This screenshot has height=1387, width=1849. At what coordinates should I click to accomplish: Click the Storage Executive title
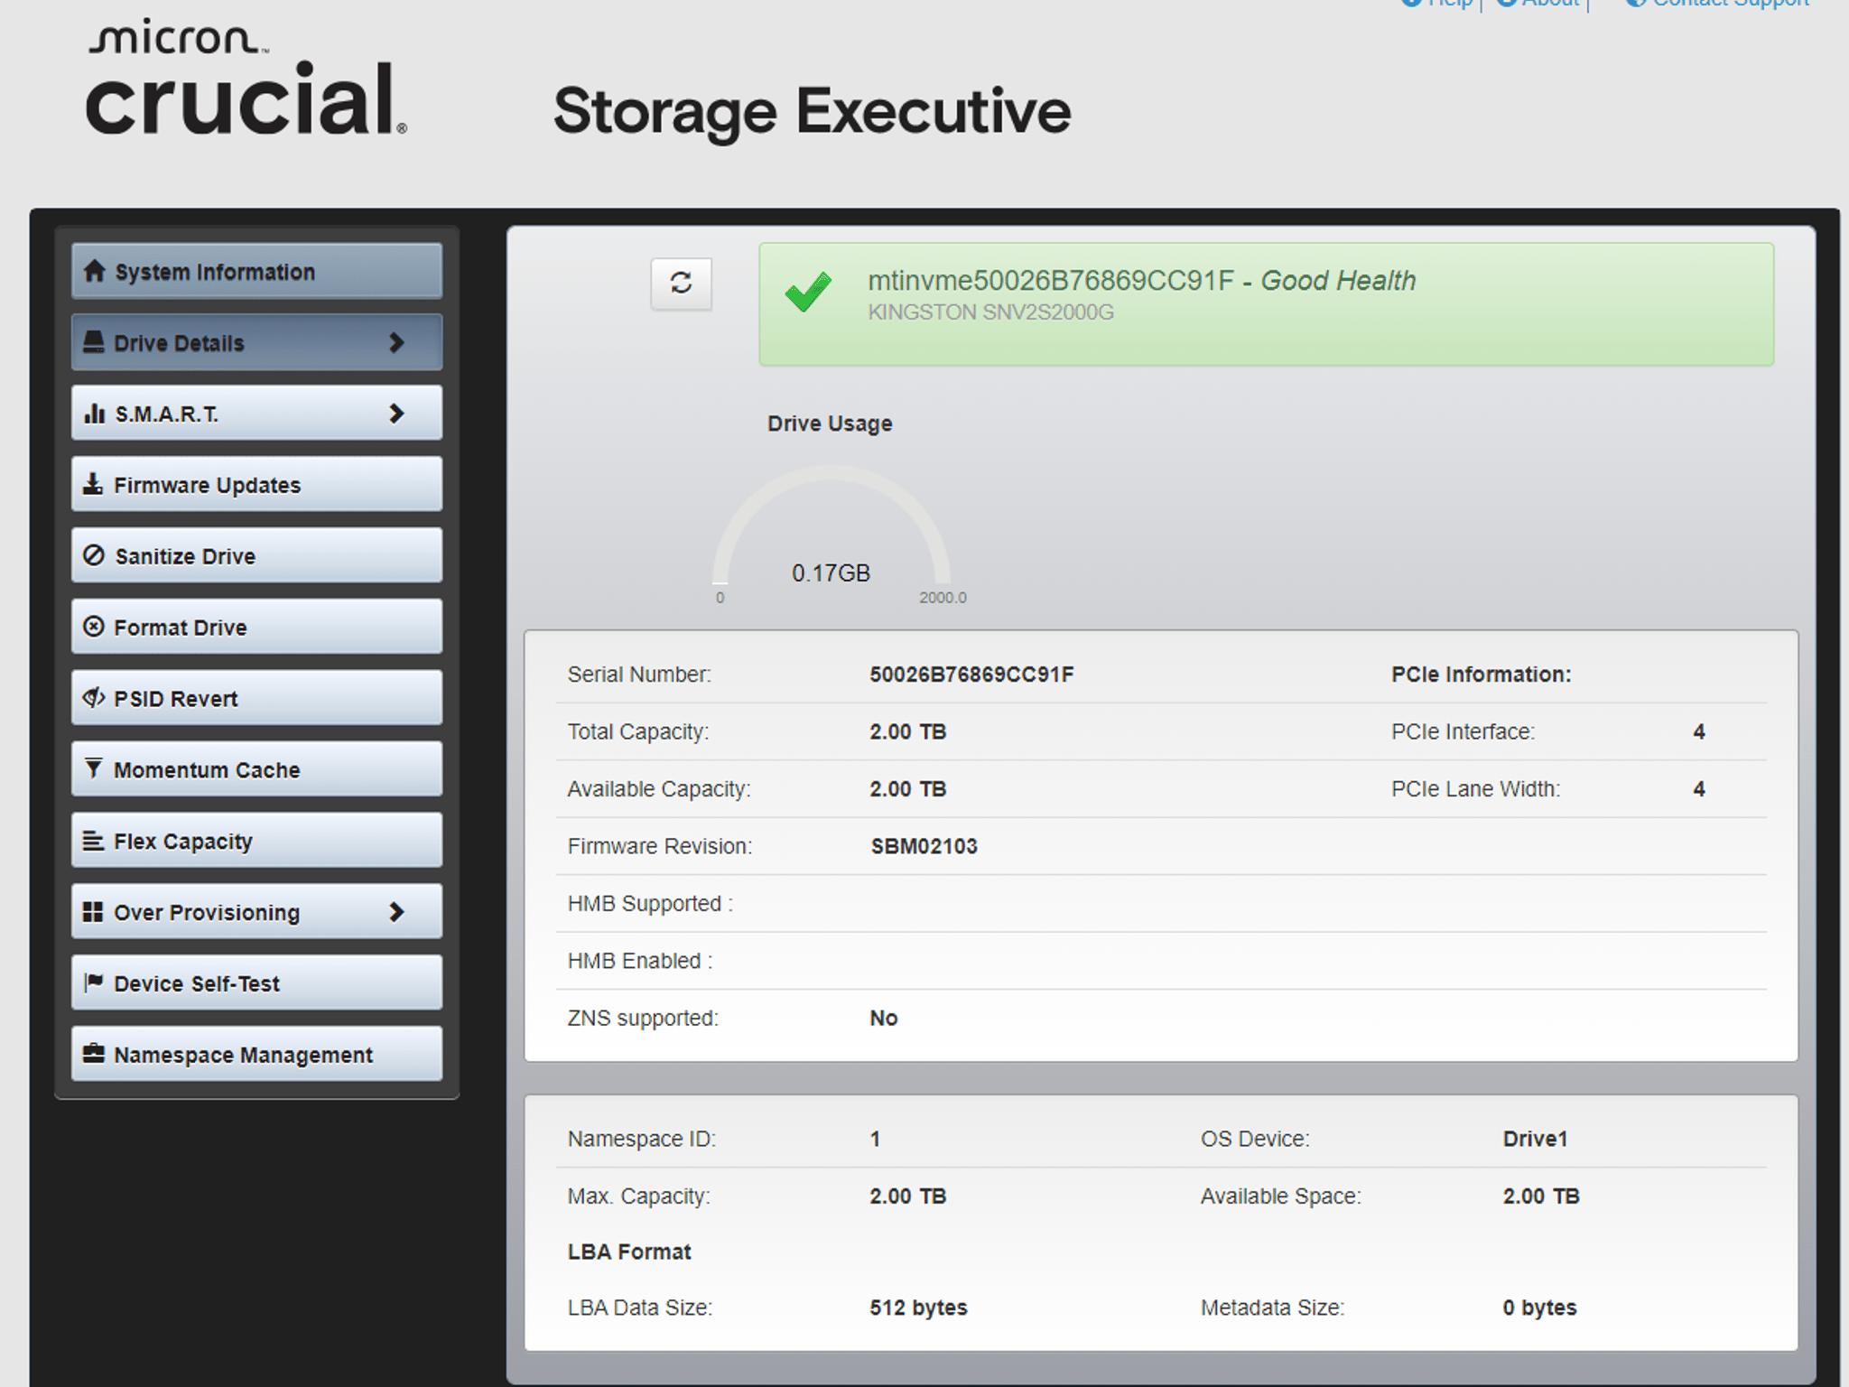tap(812, 112)
